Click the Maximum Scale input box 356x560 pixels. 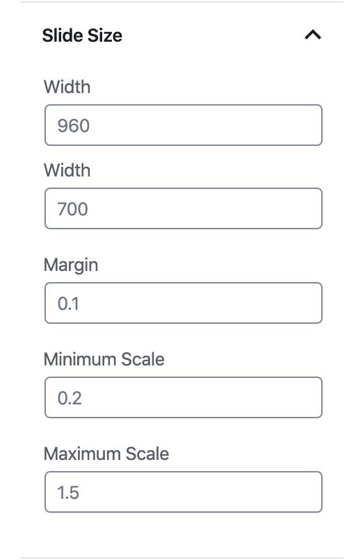(x=184, y=492)
